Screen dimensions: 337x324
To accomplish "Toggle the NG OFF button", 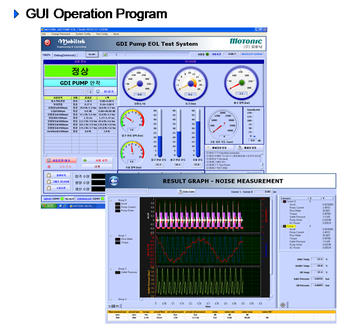I will point(92,55).
